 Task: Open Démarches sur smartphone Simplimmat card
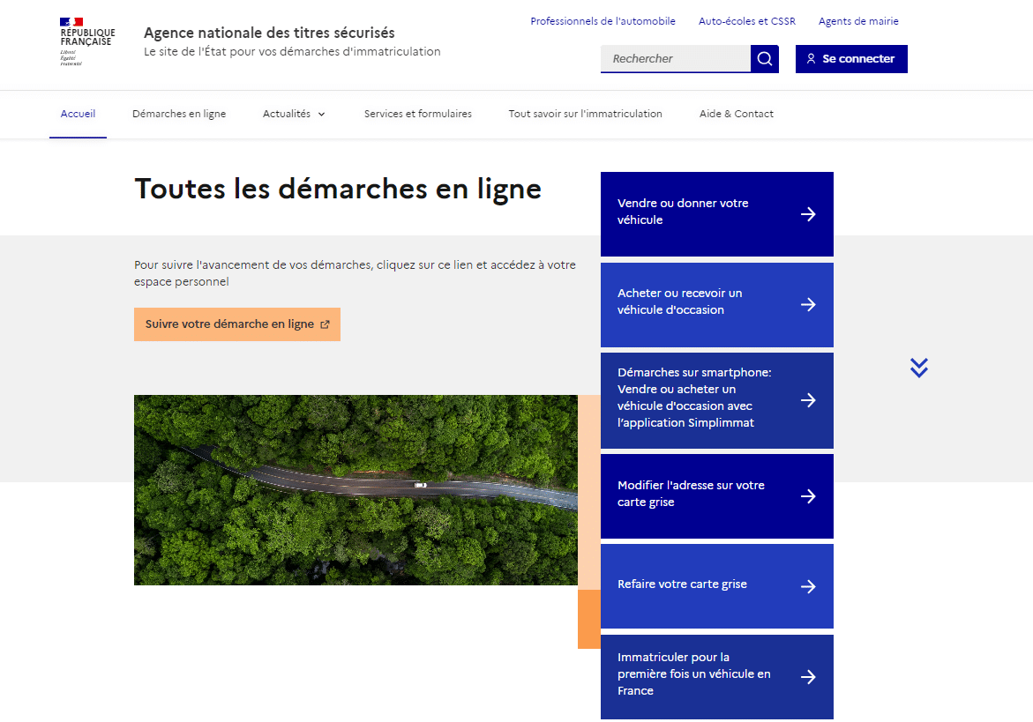click(x=717, y=400)
